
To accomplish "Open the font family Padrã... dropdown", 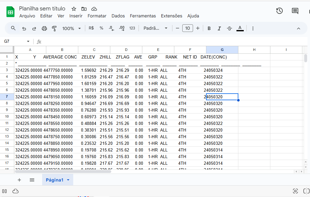I will coord(156,28).
